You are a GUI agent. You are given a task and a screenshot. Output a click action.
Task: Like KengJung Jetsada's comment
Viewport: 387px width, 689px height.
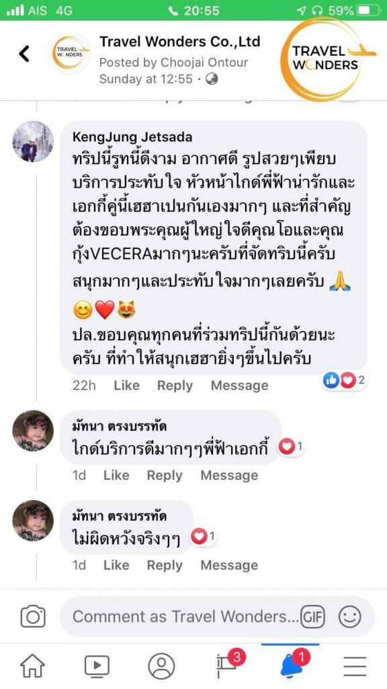click(x=126, y=386)
